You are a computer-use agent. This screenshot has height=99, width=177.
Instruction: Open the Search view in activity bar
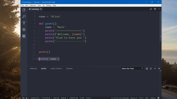[24, 16]
